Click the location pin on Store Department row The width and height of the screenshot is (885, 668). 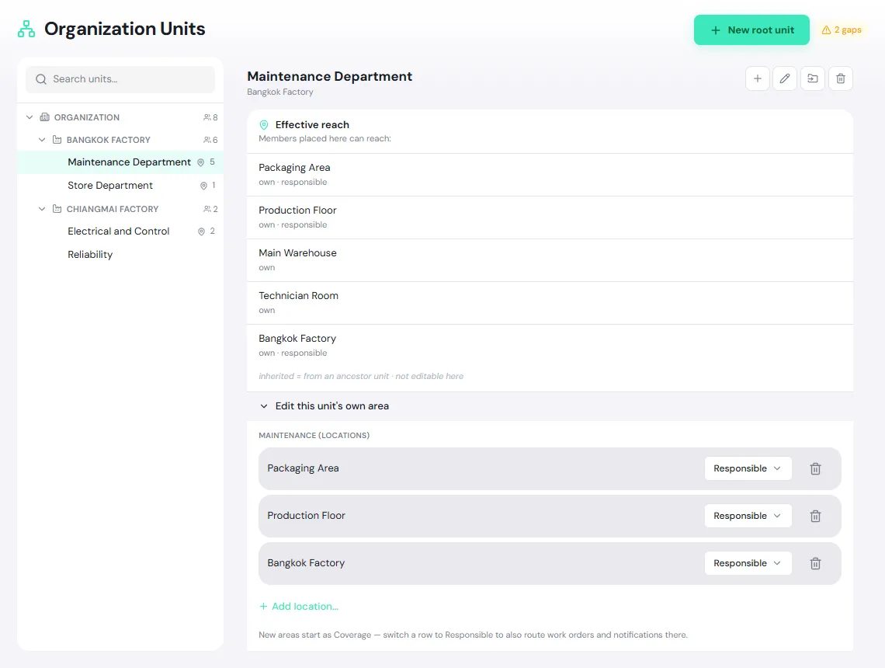[203, 186]
